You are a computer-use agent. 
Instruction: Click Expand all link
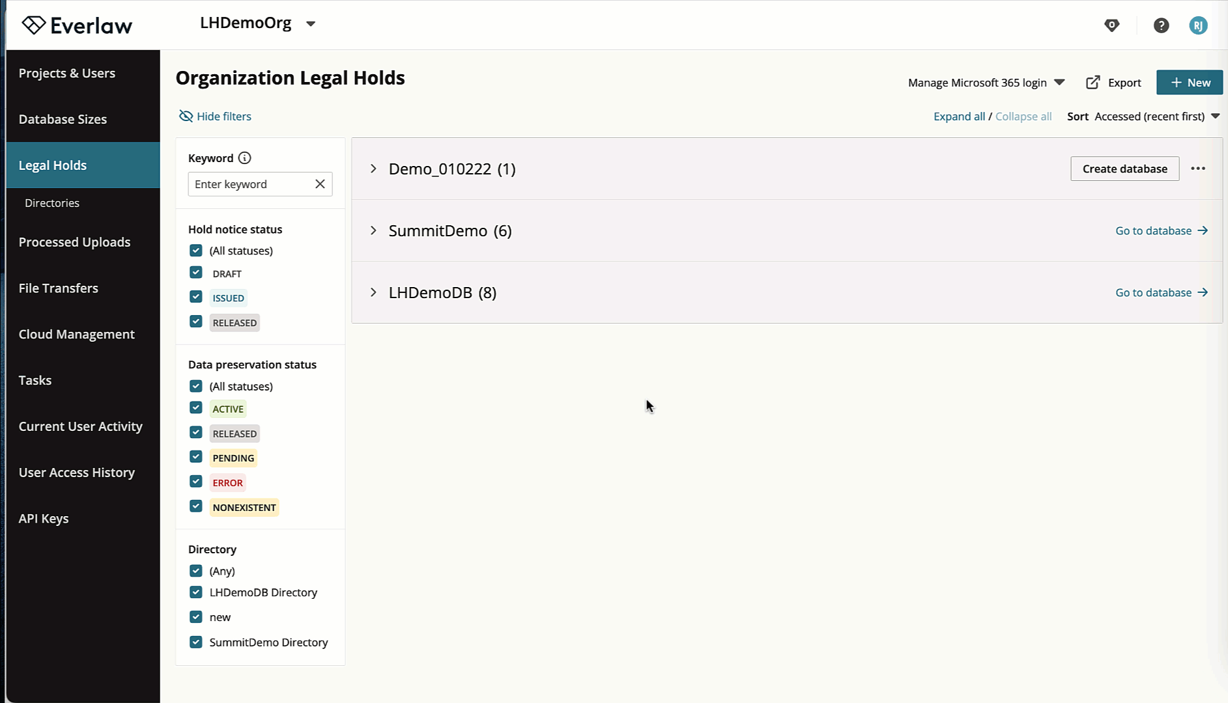959,117
